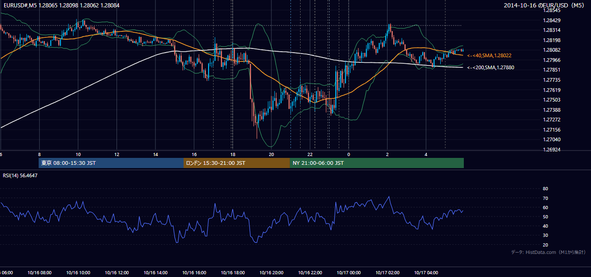This screenshot has height=277, width=591.
Task: Click hour label 22 under price chart
Action: 310,155
